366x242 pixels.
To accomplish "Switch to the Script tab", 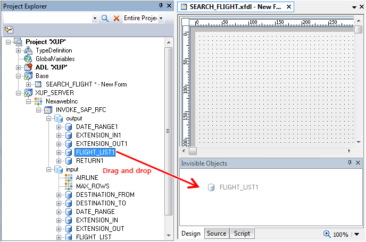I will click(242, 234).
